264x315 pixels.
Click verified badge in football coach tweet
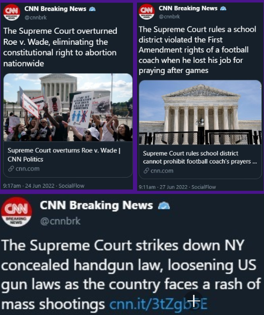223,9
